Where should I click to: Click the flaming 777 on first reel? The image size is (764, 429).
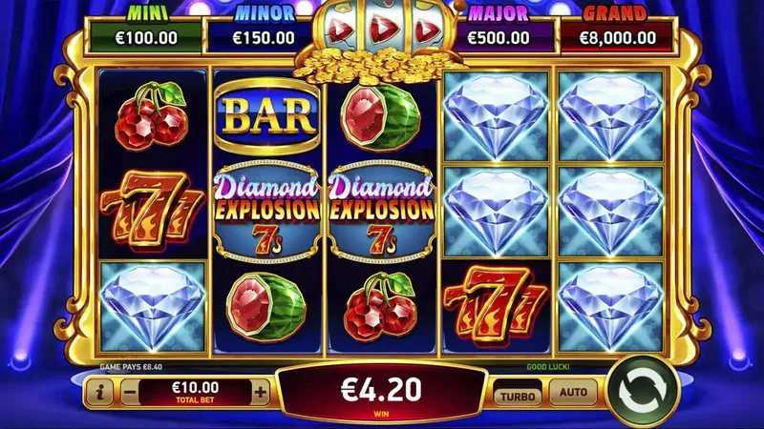[x=152, y=212]
